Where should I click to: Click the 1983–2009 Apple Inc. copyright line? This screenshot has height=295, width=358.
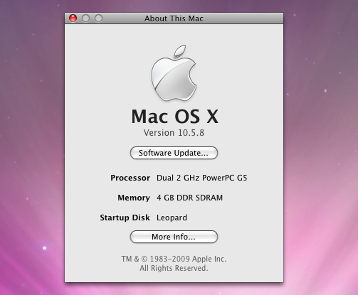[x=174, y=259]
